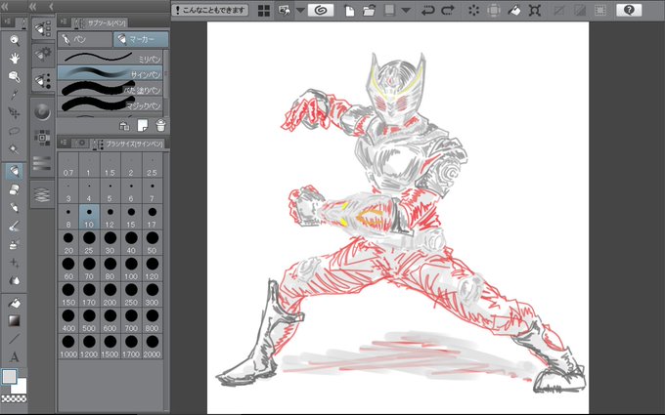Select the サインペン sub tool
Image resolution: width=665 pixels, height=415 pixels.
coord(110,73)
